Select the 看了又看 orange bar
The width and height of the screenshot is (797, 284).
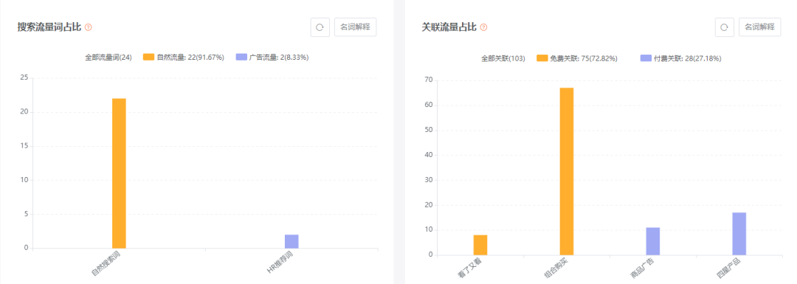(480, 245)
